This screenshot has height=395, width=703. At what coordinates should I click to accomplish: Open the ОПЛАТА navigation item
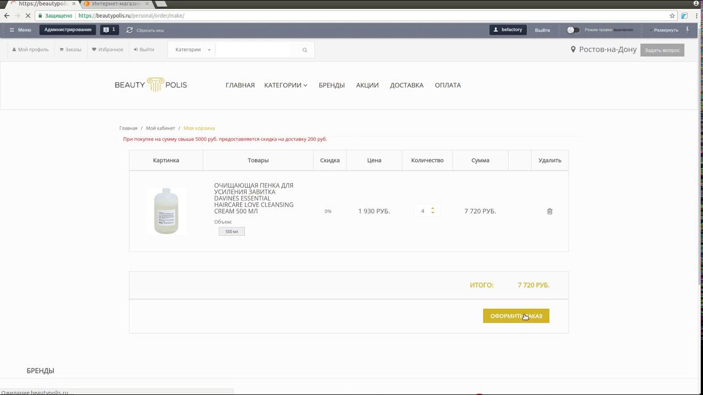pyautogui.click(x=448, y=85)
